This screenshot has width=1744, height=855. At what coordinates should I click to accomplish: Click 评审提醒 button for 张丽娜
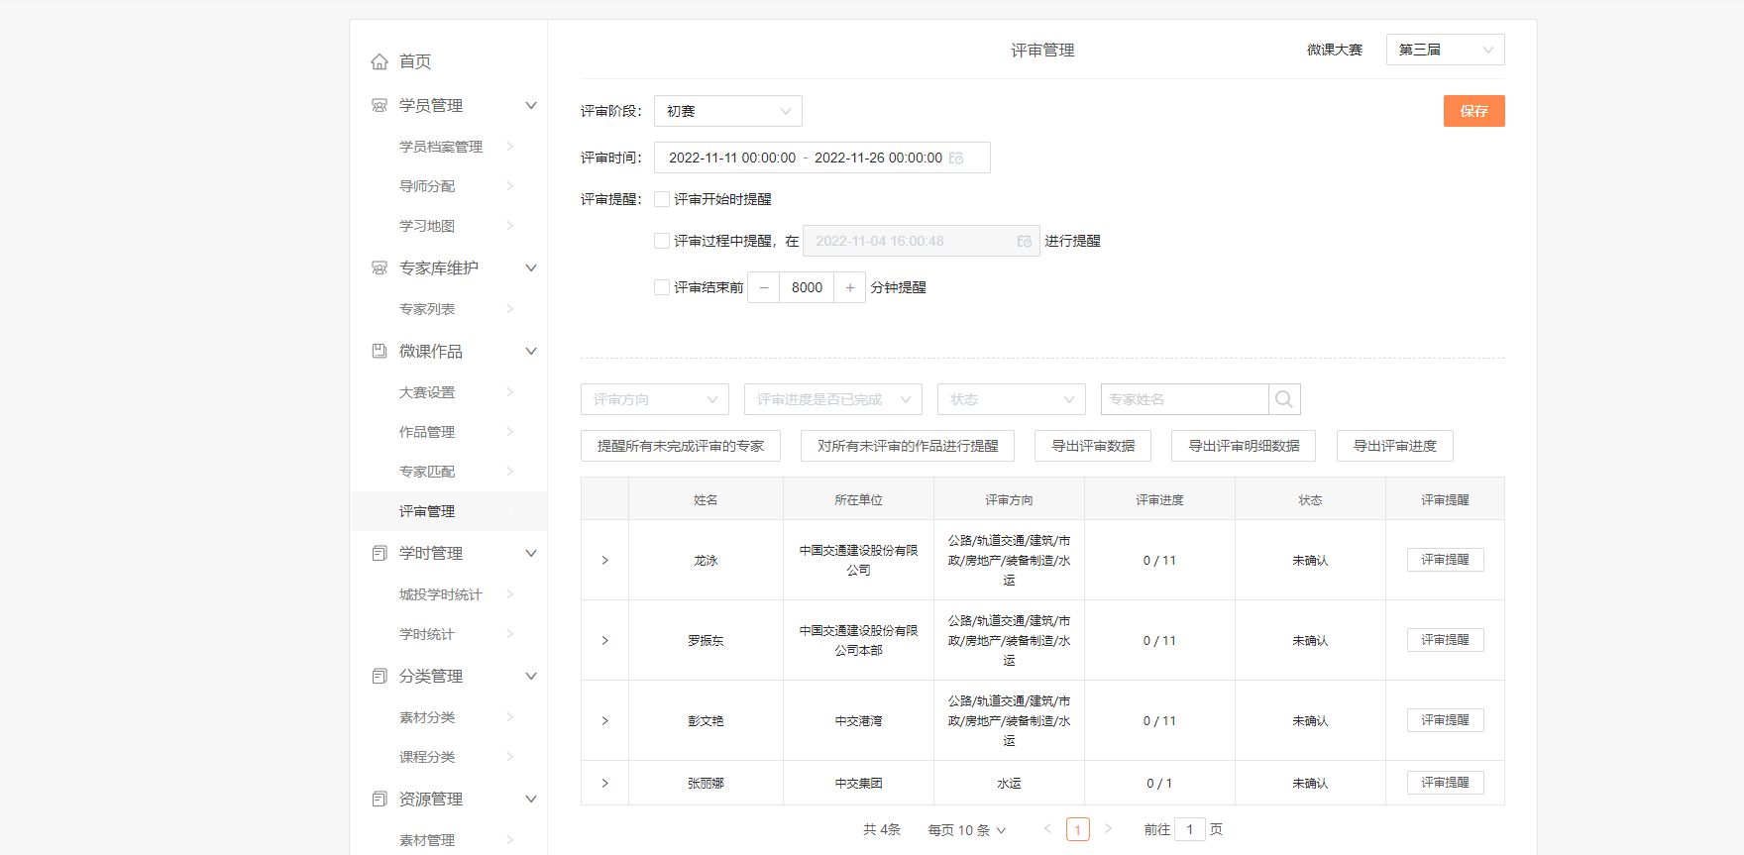click(x=1446, y=783)
